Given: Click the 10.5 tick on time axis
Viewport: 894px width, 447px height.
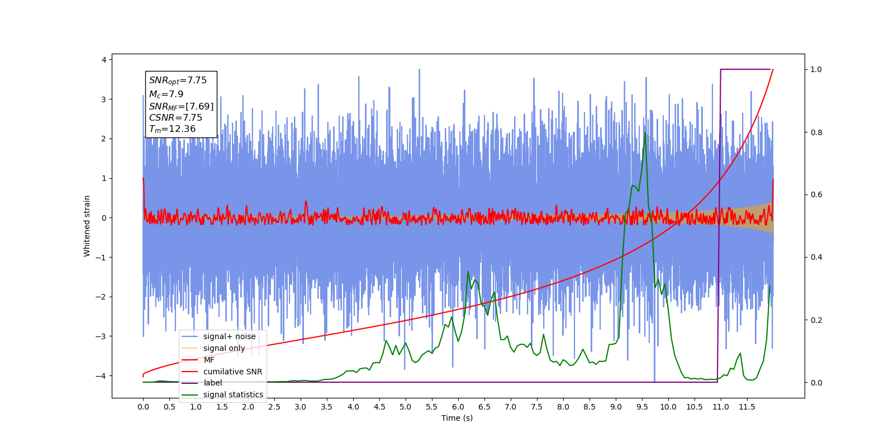Looking at the screenshot, I should pyautogui.click(x=695, y=407).
